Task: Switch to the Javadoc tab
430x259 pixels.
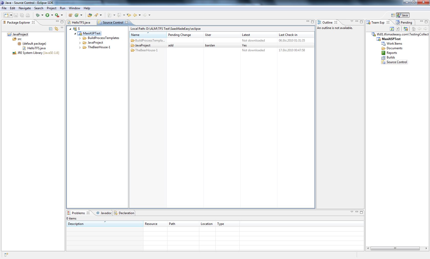Action: click(x=104, y=213)
